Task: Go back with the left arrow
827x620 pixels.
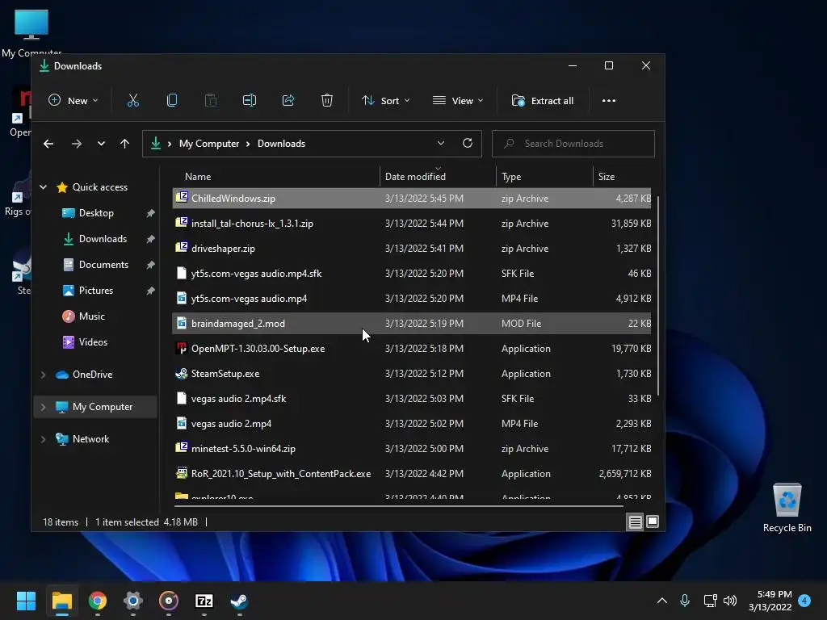Action: click(x=48, y=144)
